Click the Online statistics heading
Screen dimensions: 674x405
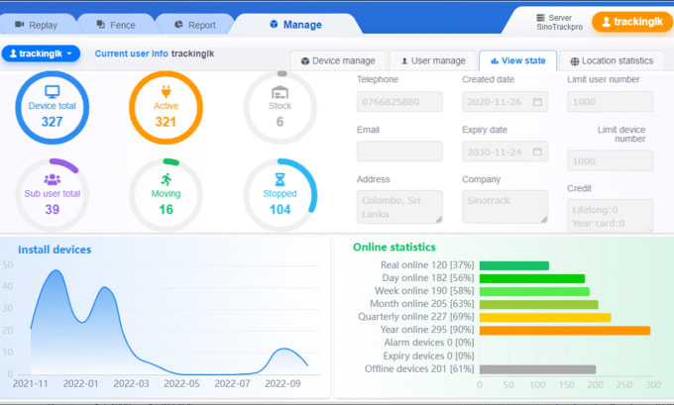[394, 247]
